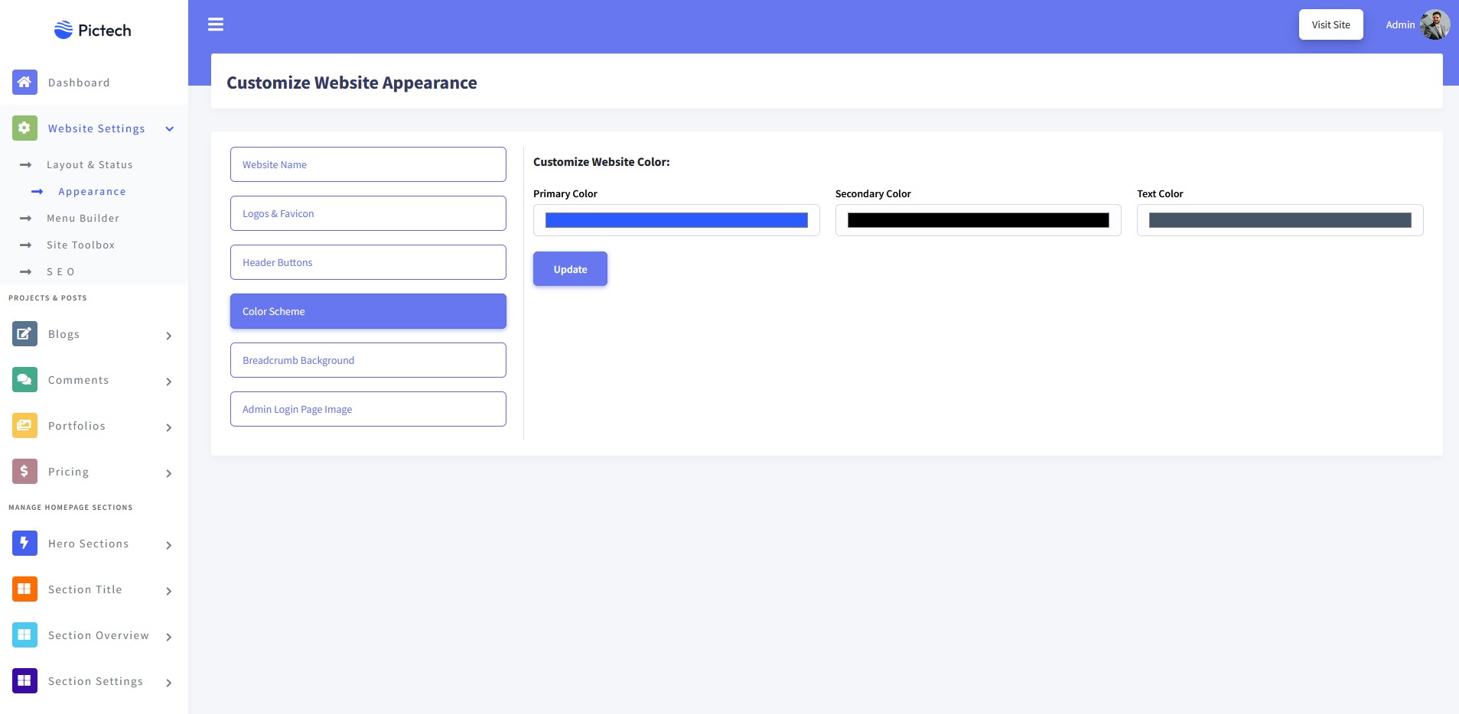Click the arrow icon beside Menu Builder
The width and height of the screenshot is (1459, 714).
25,218
